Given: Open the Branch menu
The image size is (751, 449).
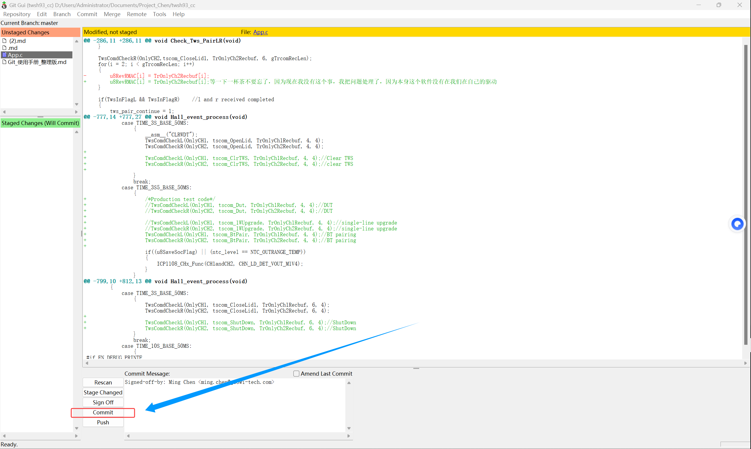Looking at the screenshot, I should pyautogui.click(x=62, y=14).
